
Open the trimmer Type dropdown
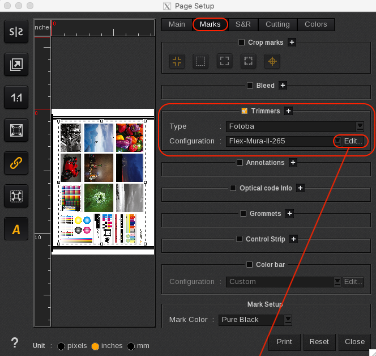click(360, 126)
